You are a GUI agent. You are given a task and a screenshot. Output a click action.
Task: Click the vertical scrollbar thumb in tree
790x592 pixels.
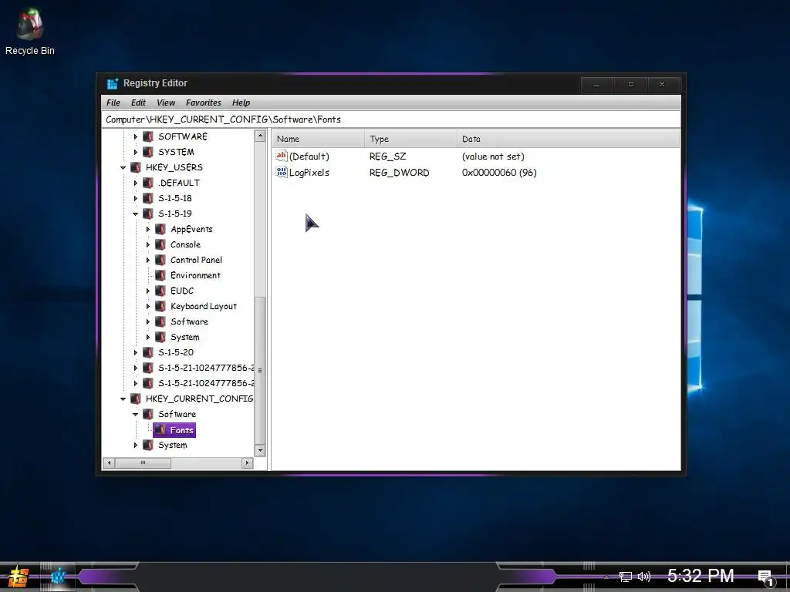pyautogui.click(x=260, y=371)
